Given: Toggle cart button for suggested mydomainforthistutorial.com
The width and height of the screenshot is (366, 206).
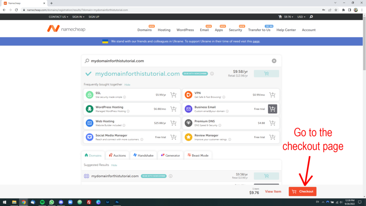Looking at the screenshot, I should pos(266,176).
